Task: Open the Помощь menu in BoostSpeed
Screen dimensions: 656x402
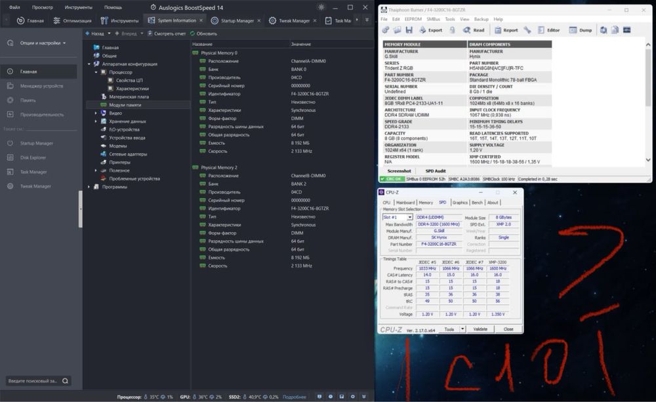Action: tap(113, 7)
